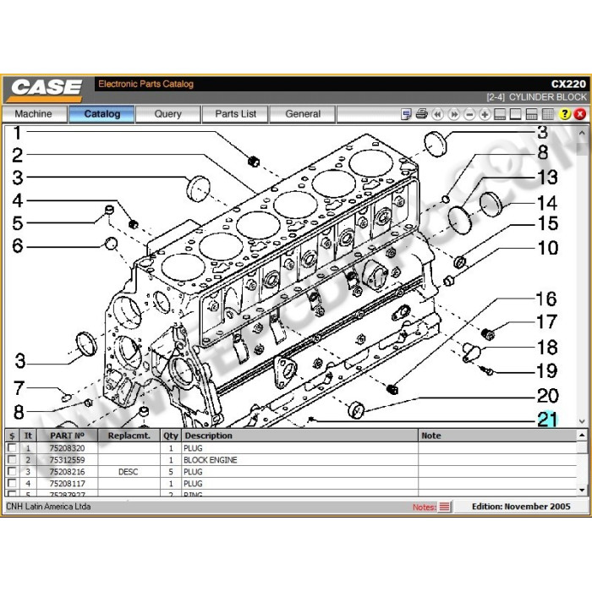Image resolution: width=592 pixels, height=592 pixels.
Task: Switch to split image-and-table layout icon
Action: click(532, 114)
